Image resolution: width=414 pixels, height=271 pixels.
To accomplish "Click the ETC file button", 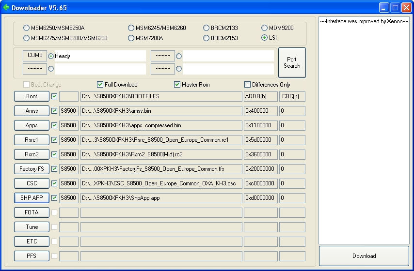I will [32, 241].
